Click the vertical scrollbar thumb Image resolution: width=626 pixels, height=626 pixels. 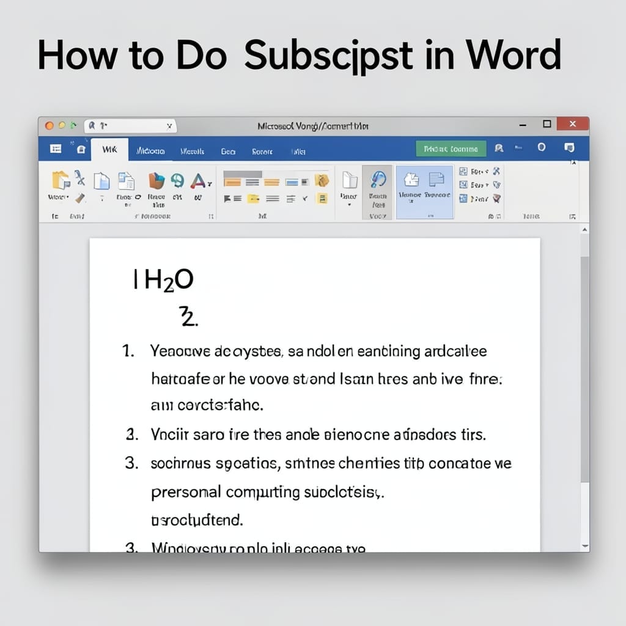point(584,369)
